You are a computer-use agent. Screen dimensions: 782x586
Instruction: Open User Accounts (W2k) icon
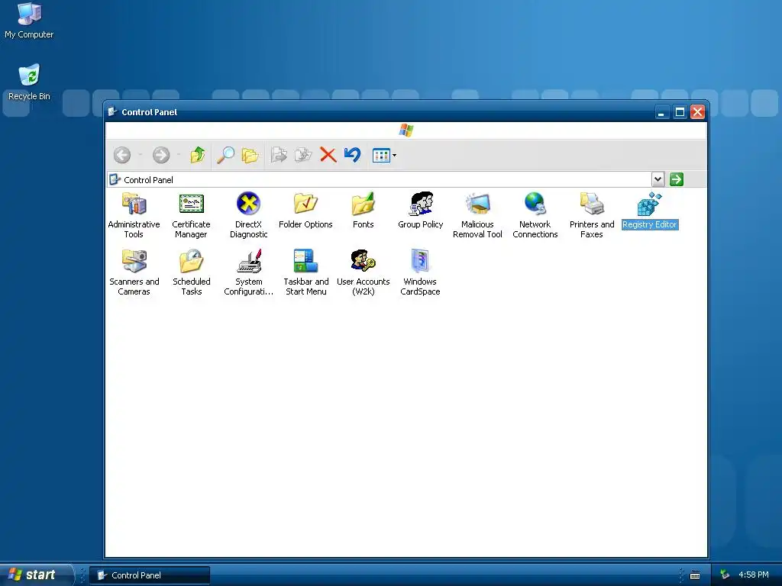(x=363, y=261)
